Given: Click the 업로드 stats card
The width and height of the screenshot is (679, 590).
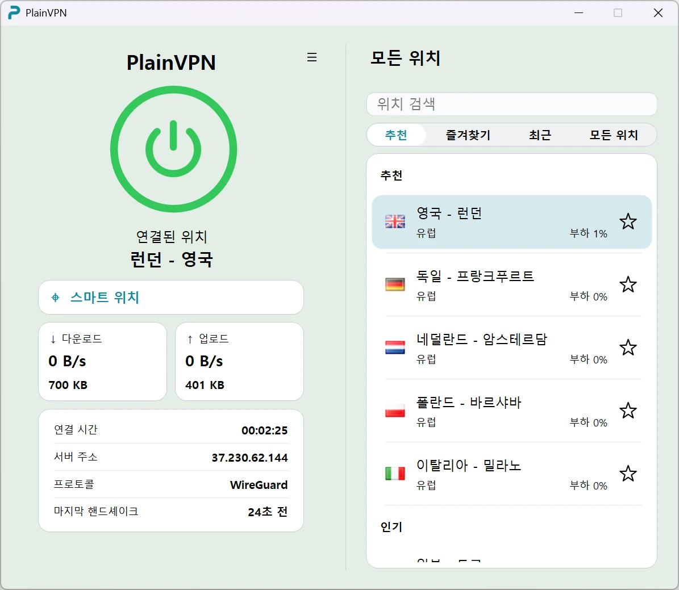Looking at the screenshot, I should point(239,362).
